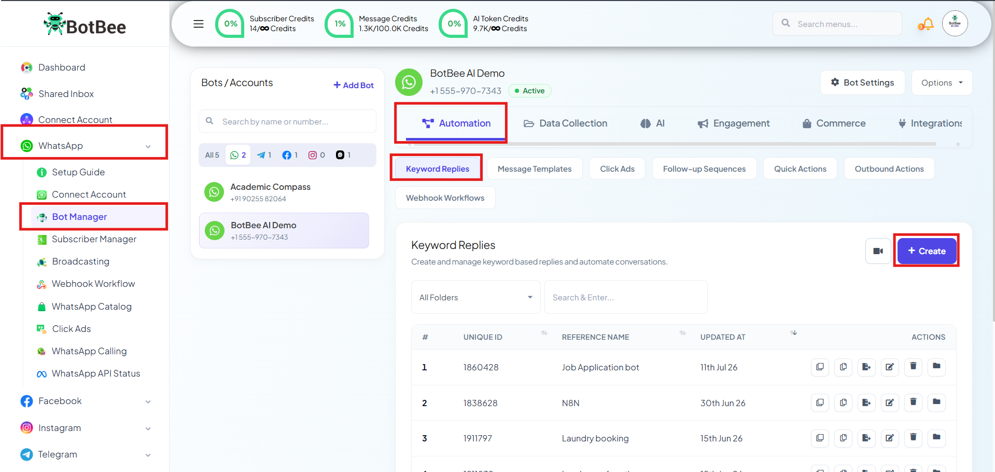The image size is (995, 472).
Task: Select the Quick Actions sub-tab
Action: pos(800,169)
